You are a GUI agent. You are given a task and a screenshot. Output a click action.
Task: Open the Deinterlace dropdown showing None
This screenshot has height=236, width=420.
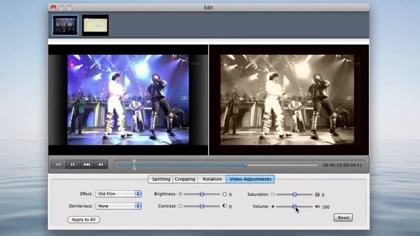(118, 206)
